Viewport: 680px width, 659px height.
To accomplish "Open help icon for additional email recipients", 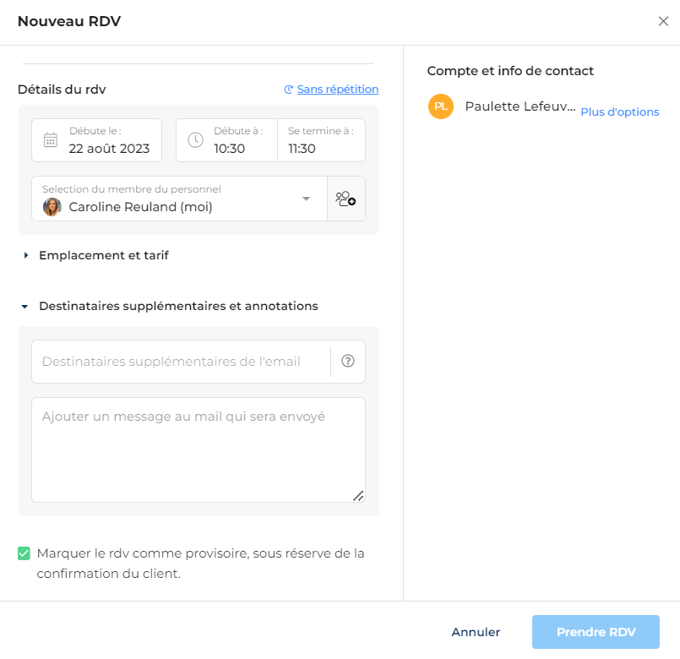I will click(348, 361).
